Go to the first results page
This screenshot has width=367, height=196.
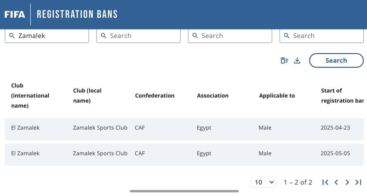pos(325,182)
